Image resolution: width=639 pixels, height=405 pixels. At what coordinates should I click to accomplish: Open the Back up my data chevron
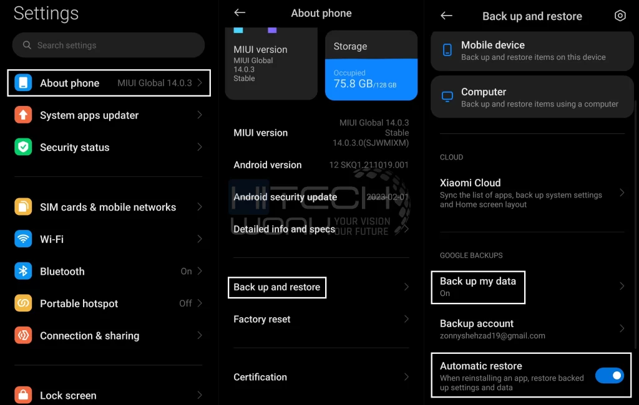coord(622,286)
